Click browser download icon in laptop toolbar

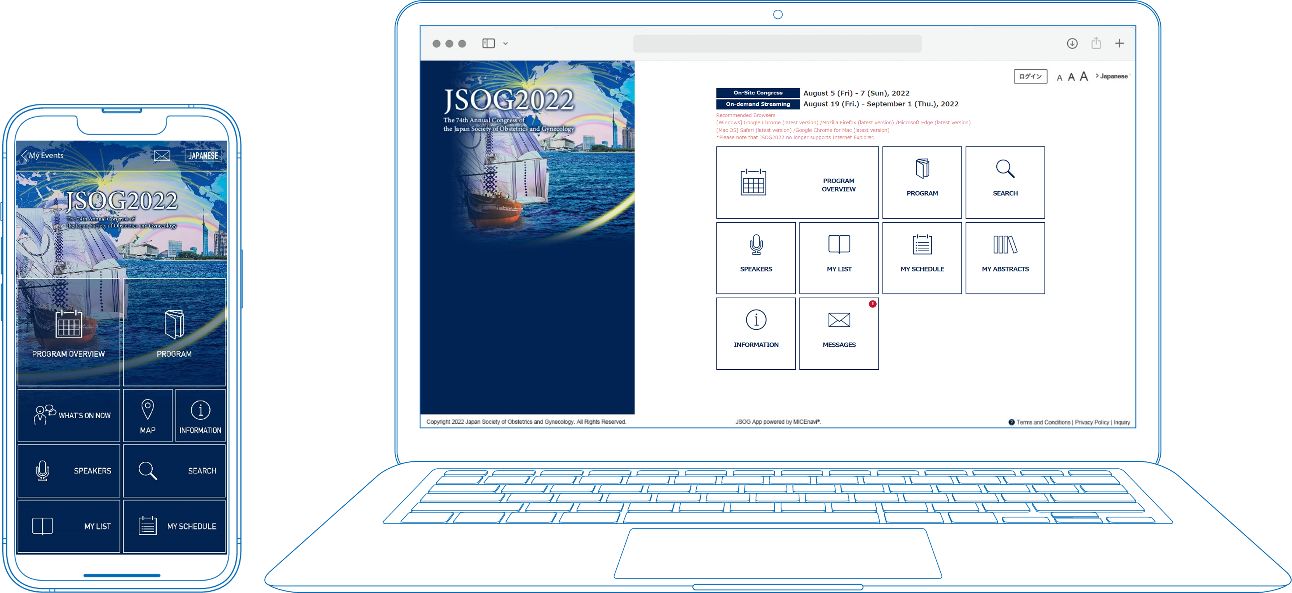pyautogui.click(x=1072, y=43)
